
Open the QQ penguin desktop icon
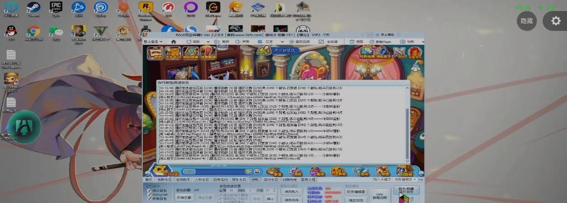tap(11, 32)
